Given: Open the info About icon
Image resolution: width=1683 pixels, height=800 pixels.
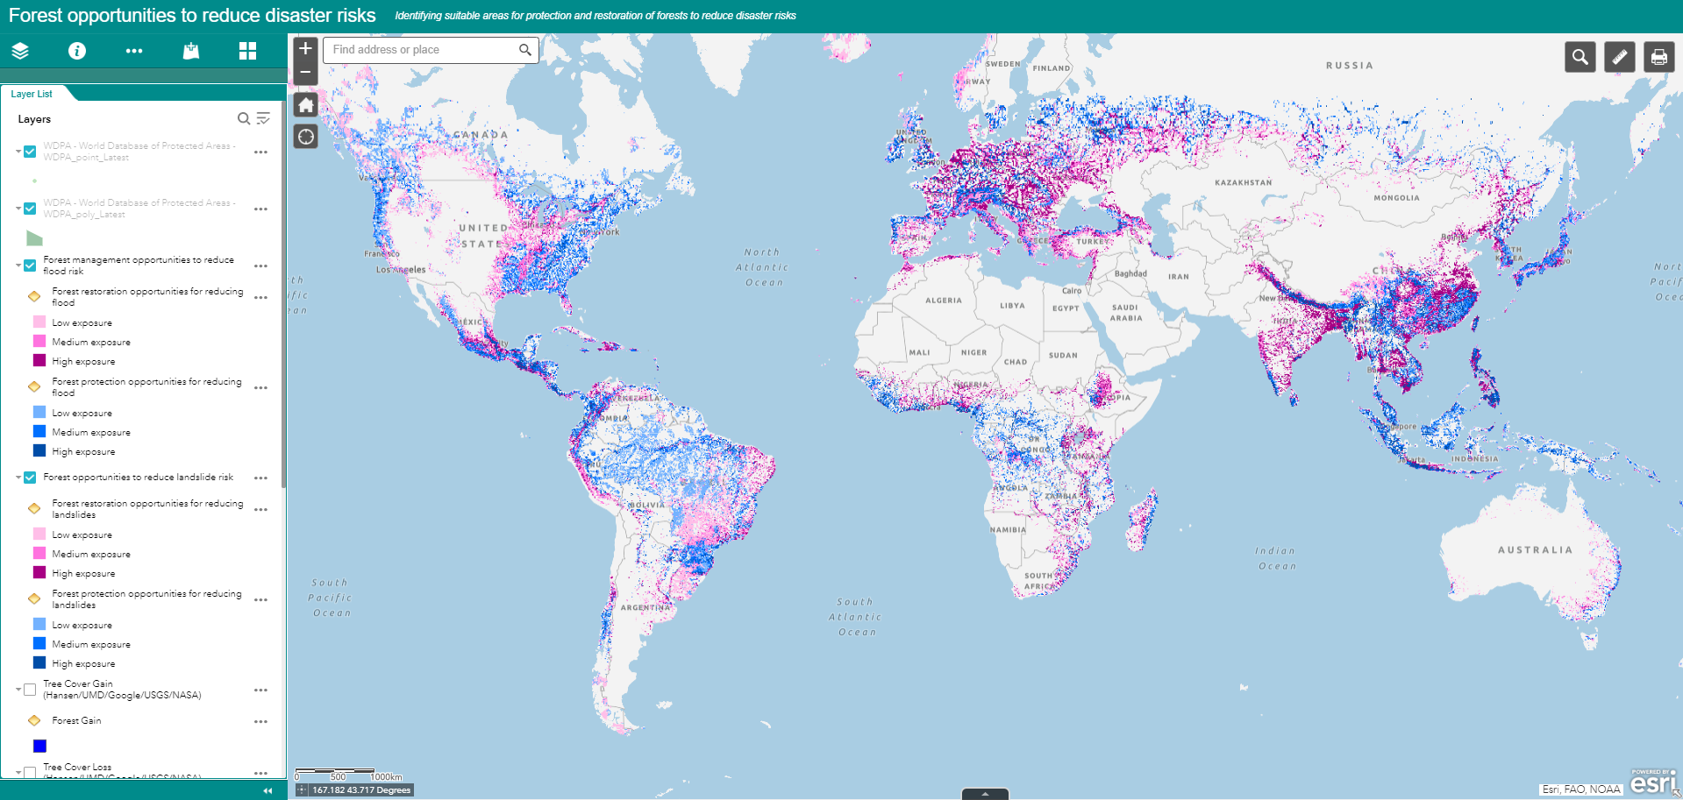Looking at the screenshot, I should coord(77,51).
